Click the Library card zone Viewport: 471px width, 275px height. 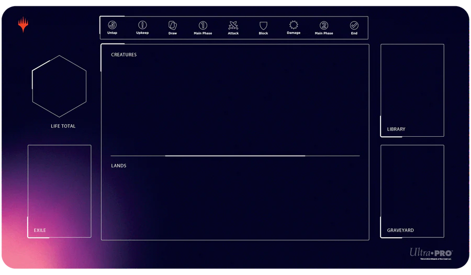[x=412, y=90]
